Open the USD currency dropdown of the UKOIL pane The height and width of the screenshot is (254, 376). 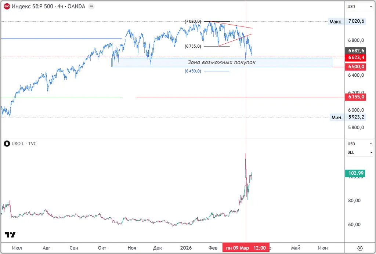[x=360, y=144]
